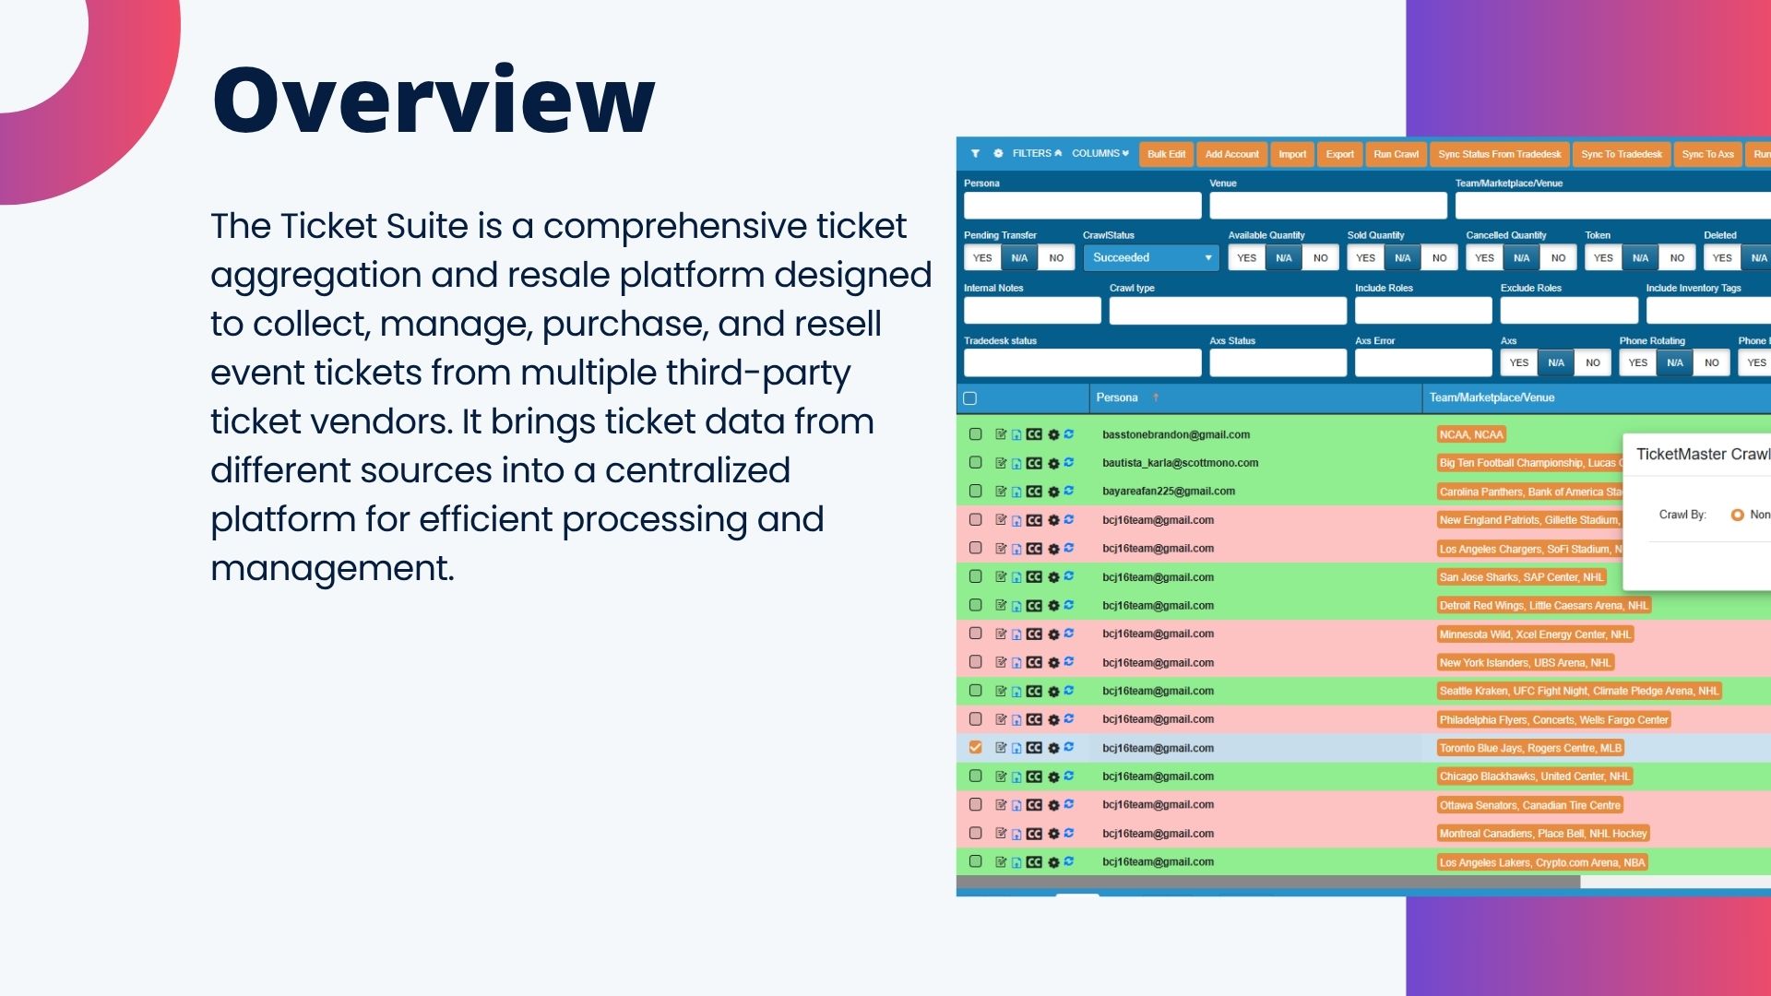Open the CrawlStatus Succeeded dropdown

(1151, 258)
